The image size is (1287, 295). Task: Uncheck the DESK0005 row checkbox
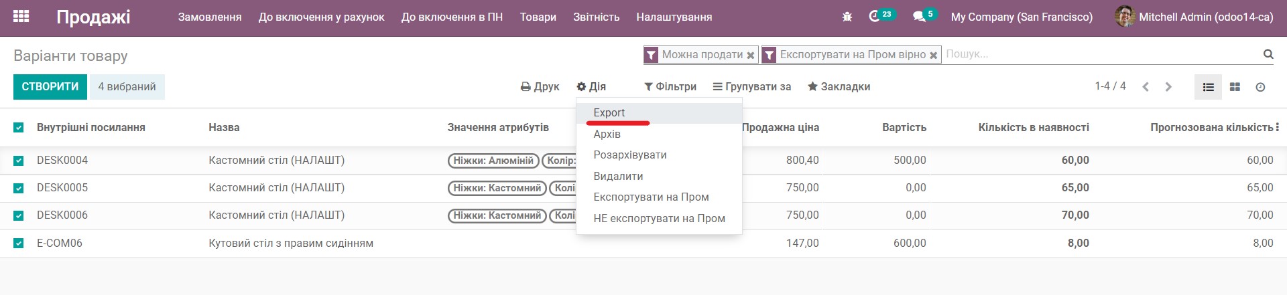[19, 188]
